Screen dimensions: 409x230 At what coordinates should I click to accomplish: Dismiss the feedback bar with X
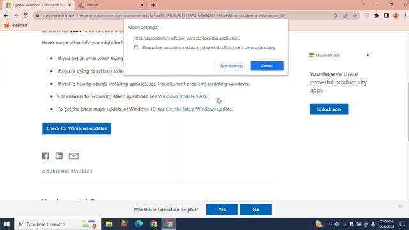tap(400, 206)
